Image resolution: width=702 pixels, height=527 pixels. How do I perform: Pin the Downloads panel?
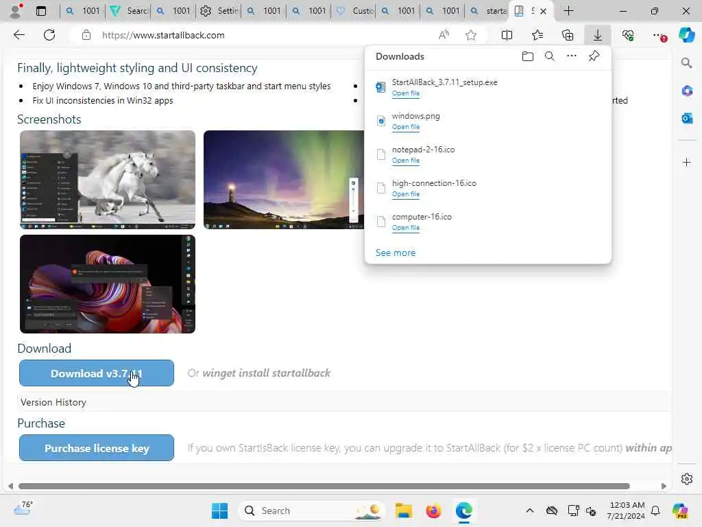point(594,56)
